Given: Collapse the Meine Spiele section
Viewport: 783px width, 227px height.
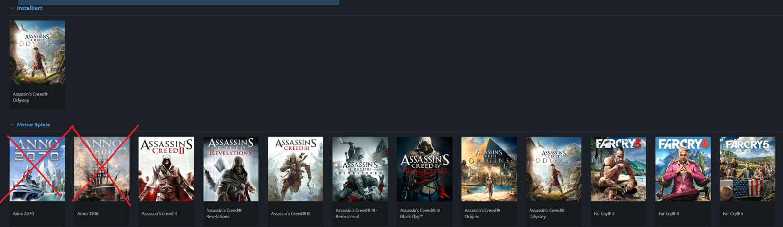Looking at the screenshot, I should (12, 125).
